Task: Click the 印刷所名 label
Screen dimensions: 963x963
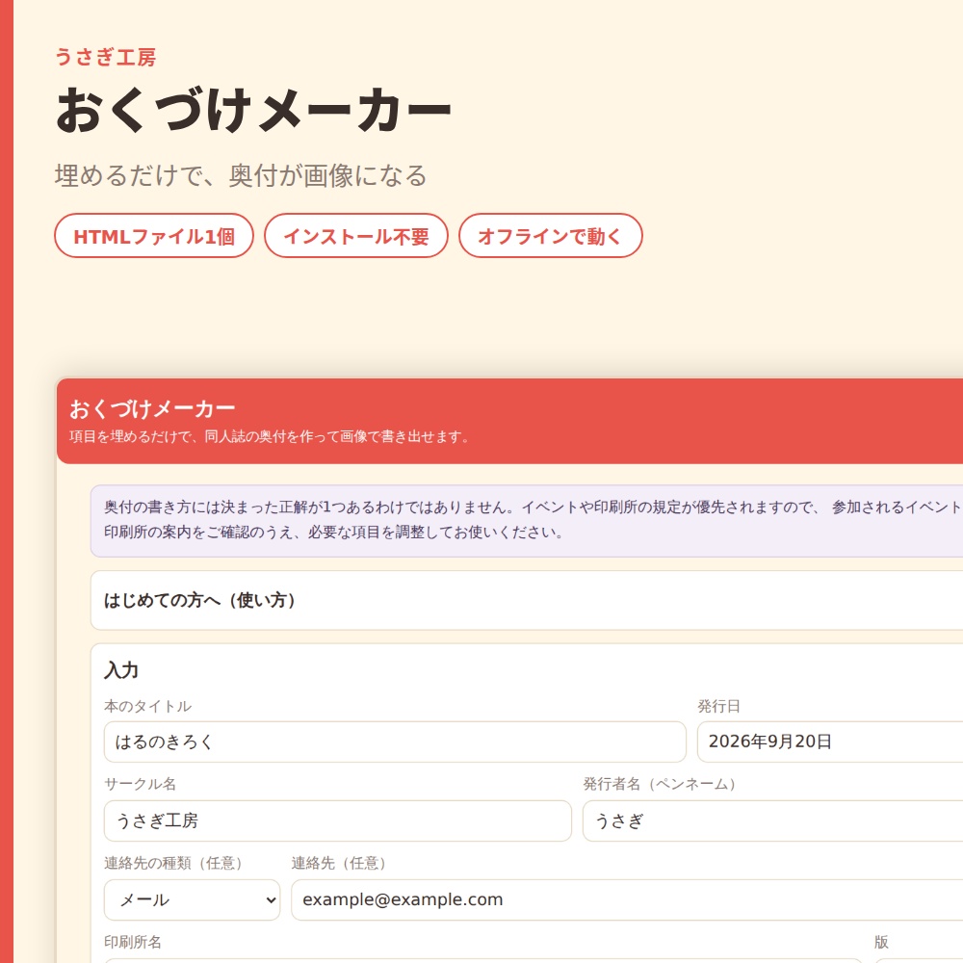Action: 133,942
